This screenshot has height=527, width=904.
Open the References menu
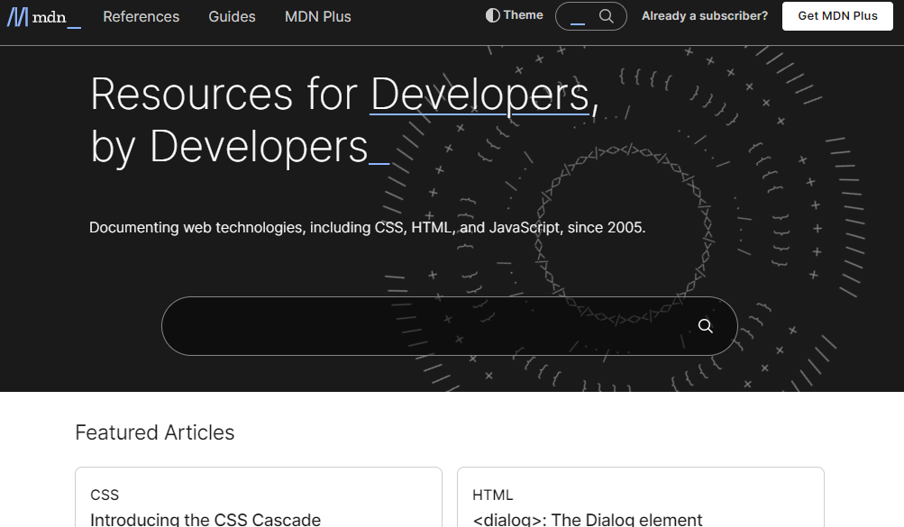(x=142, y=17)
